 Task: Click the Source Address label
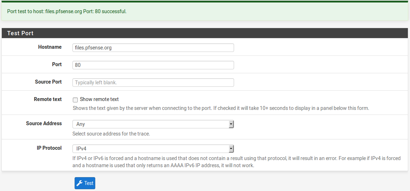(x=44, y=123)
